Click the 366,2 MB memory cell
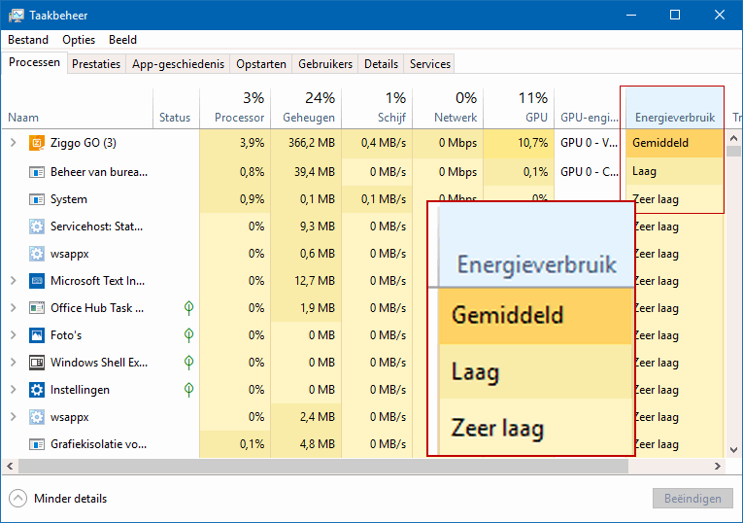 (306, 143)
